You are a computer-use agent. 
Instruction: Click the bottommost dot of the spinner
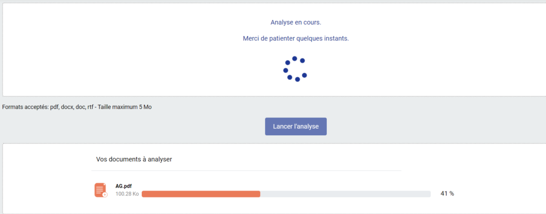[x=298, y=79]
